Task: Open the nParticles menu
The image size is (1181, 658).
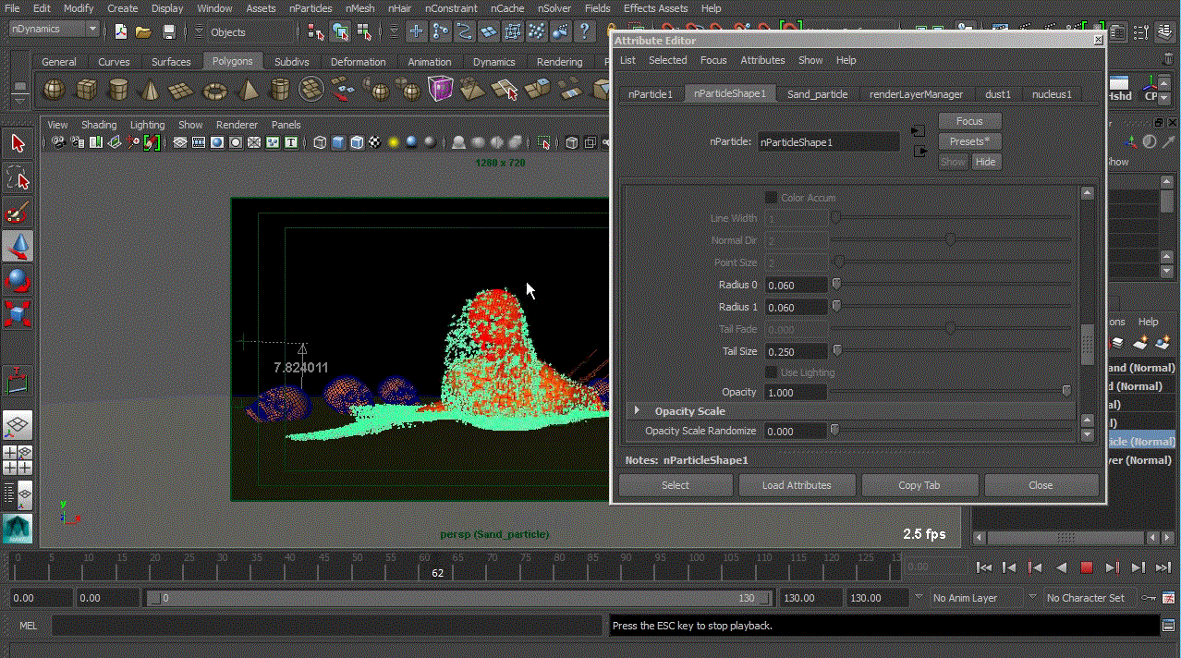Action: (310, 8)
